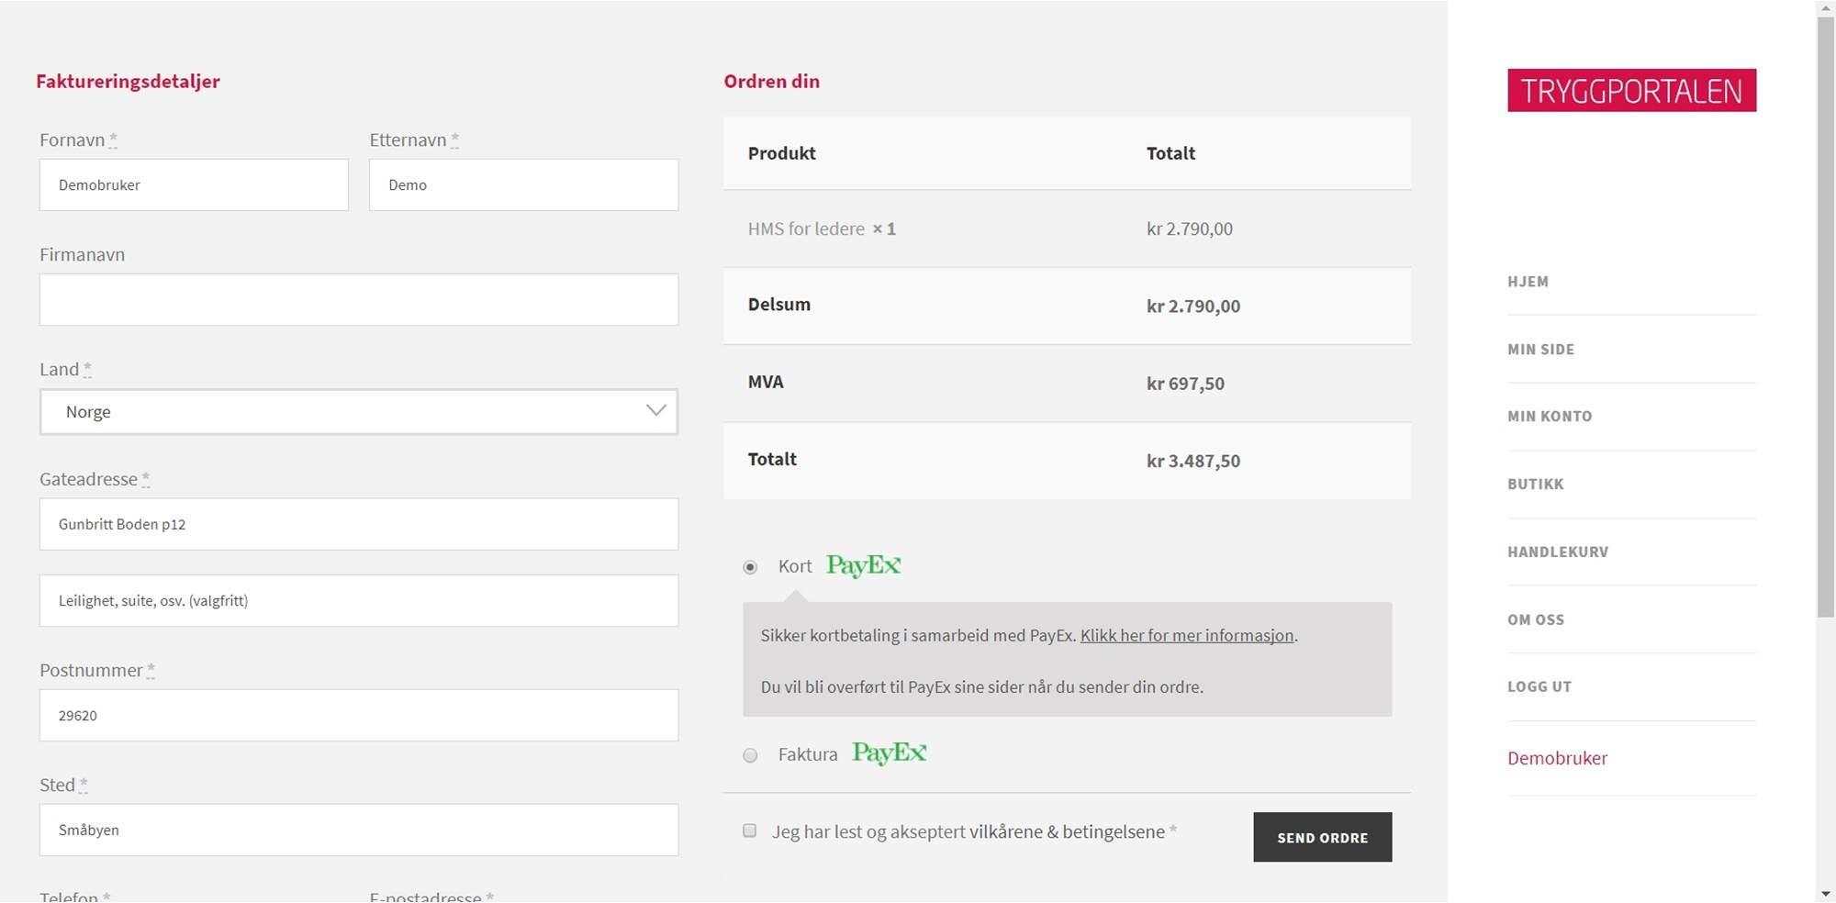The image size is (1836, 903).
Task: Click the Tryggportalen logo
Action: (1630, 90)
